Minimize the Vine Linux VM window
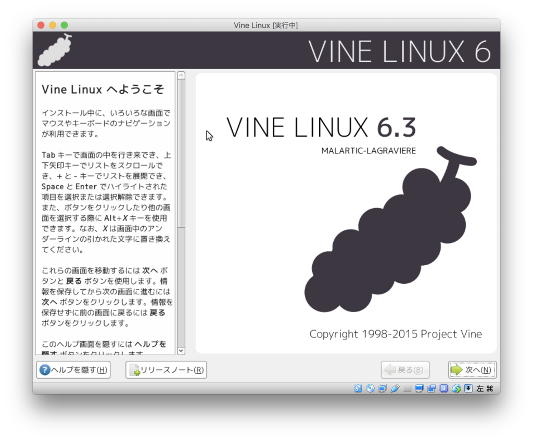The height and width of the screenshot is (441, 533). 53,25
